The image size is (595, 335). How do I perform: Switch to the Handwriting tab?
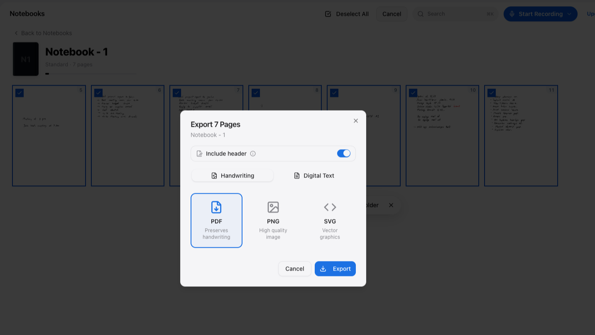click(233, 176)
